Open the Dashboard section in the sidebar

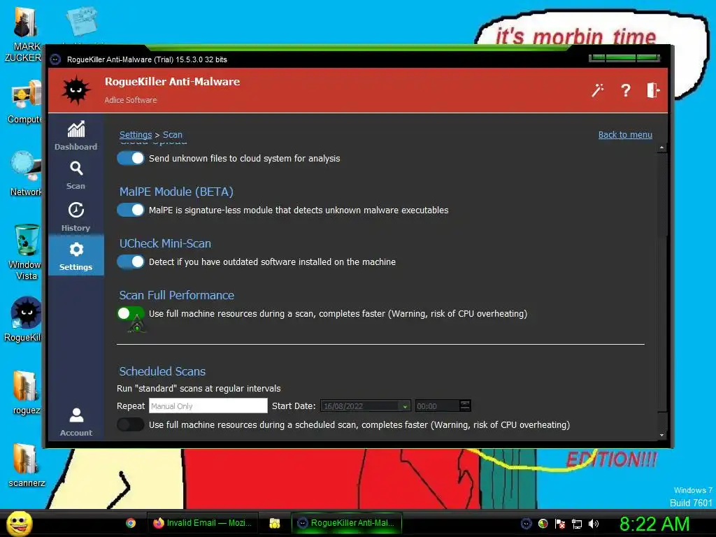(x=76, y=135)
